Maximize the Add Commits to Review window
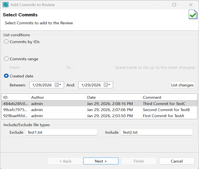 (174, 5)
